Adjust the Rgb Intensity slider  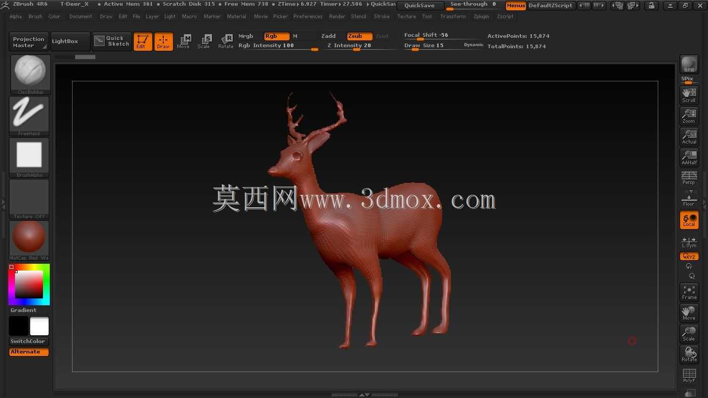[x=278, y=46]
